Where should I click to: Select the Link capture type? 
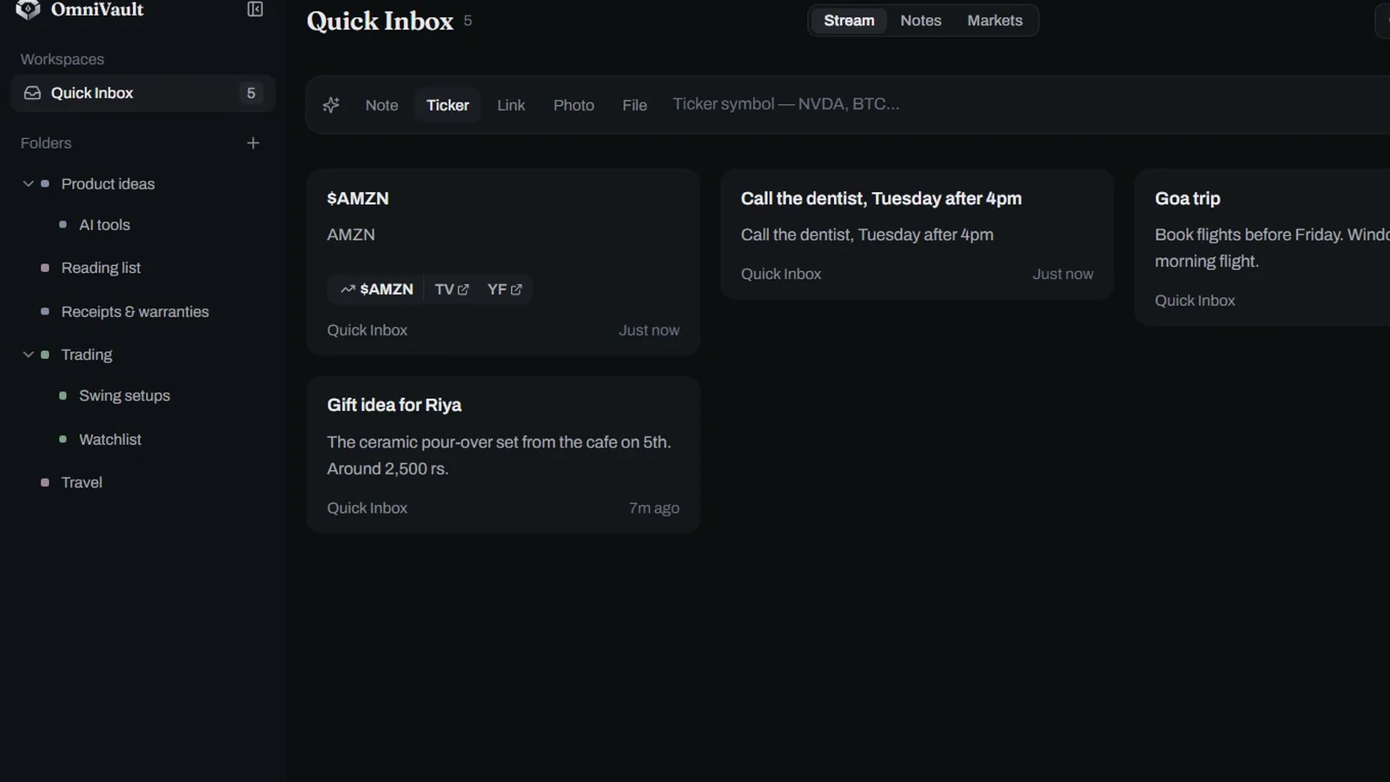[x=511, y=105]
